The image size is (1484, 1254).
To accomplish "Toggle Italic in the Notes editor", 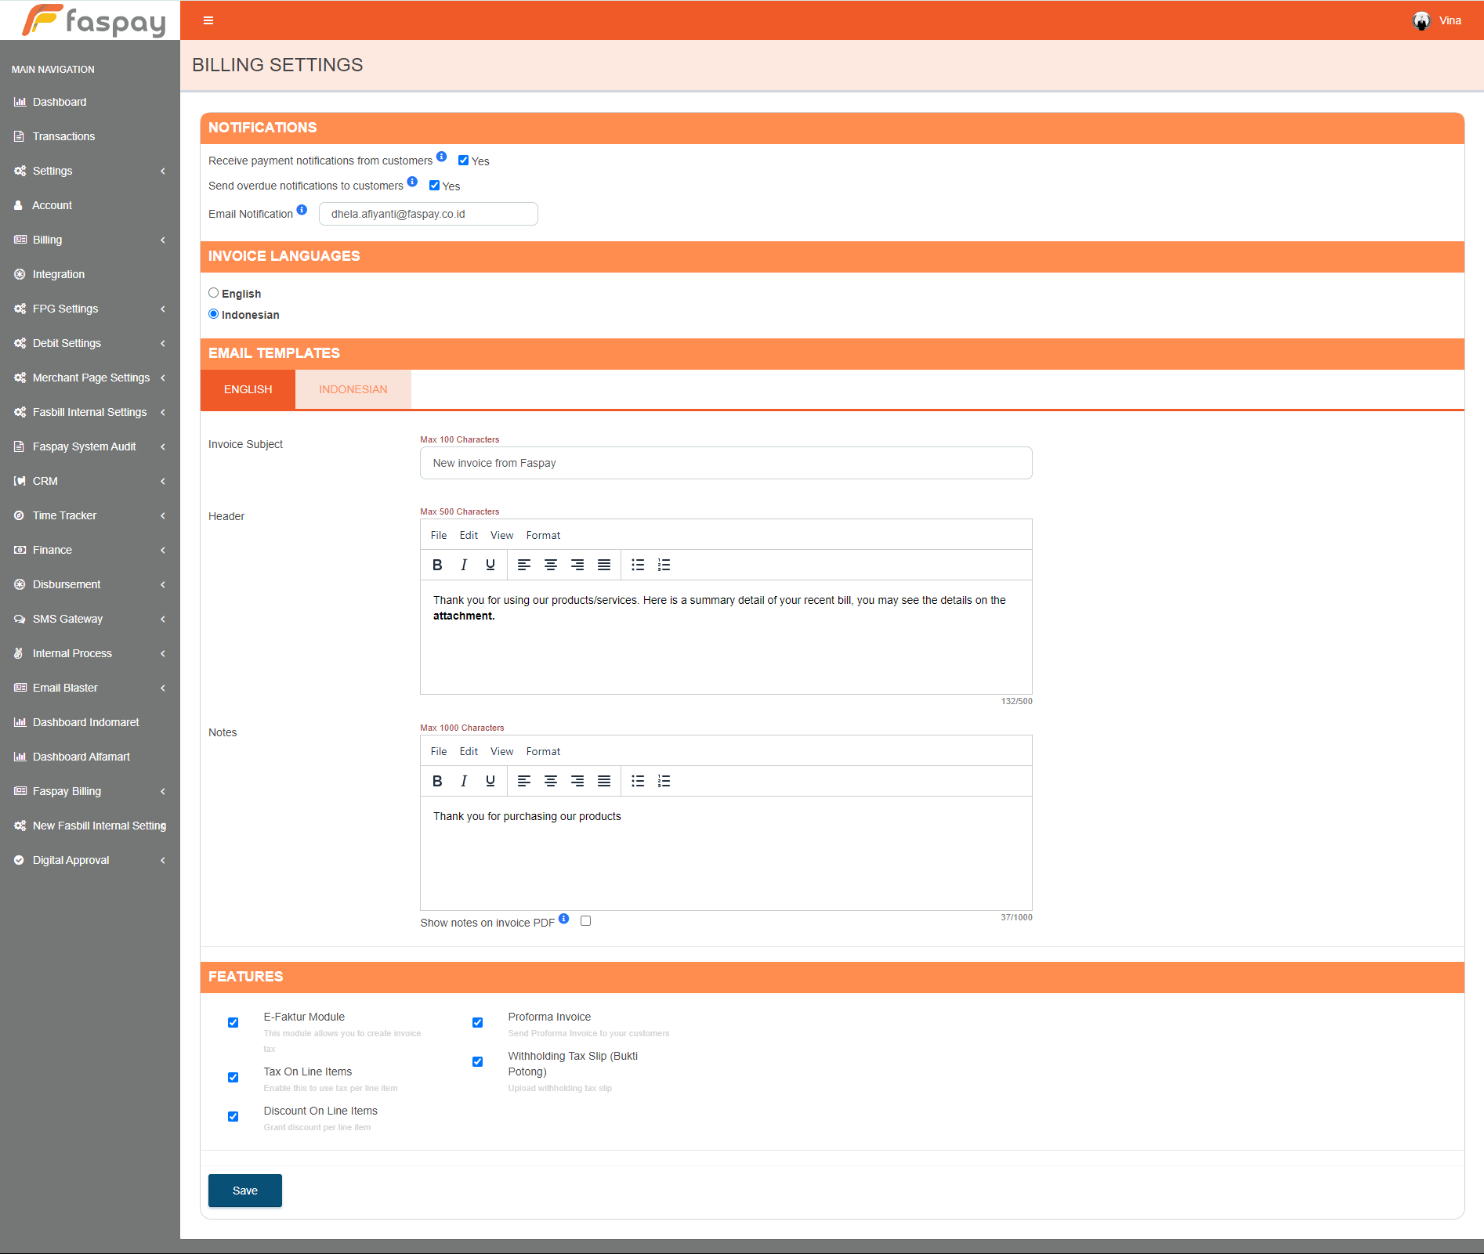I will [464, 781].
